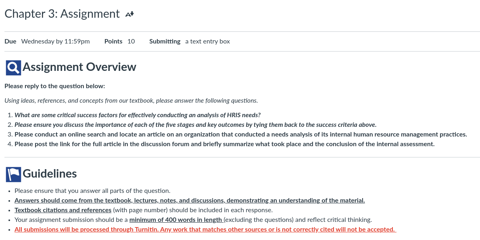Image resolution: width=480 pixels, height=240 pixels.
Task: Click the underlined minimum of 400 words text
Action: click(176, 220)
